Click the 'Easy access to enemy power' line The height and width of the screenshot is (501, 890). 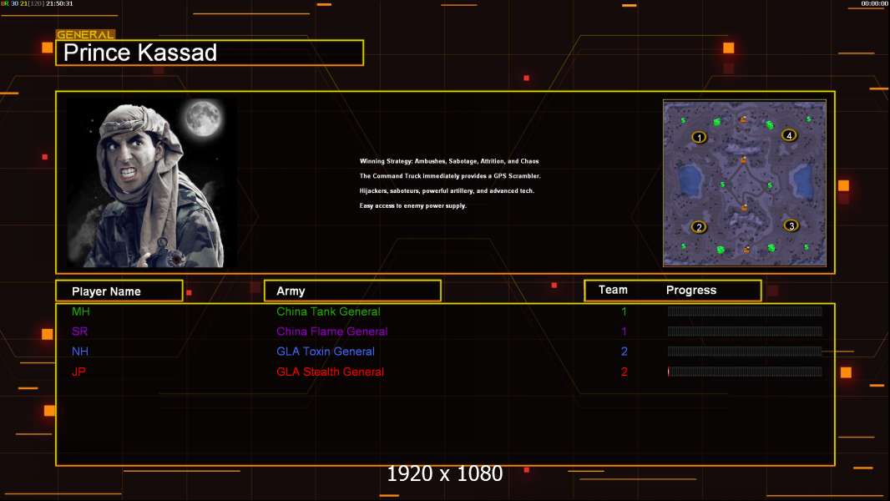(412, 205)
